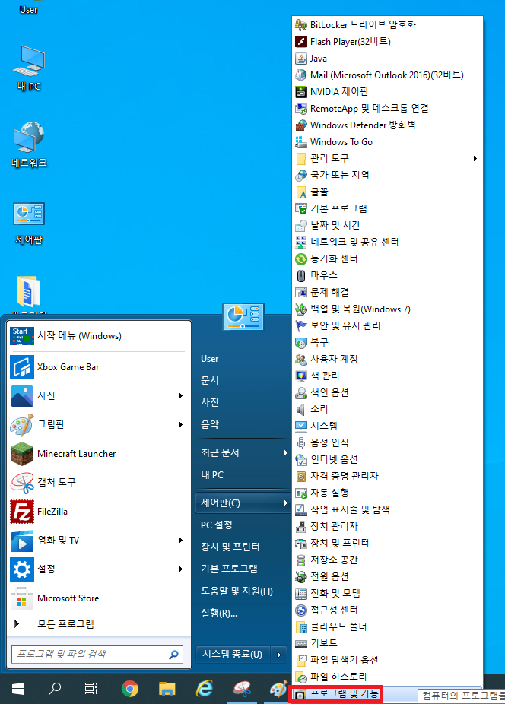Click the 키보드 icon
This screenshot has width=505, height=704.
[301, 643]
